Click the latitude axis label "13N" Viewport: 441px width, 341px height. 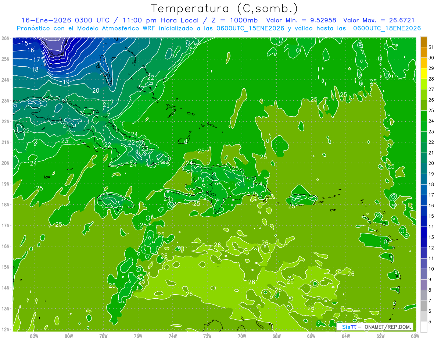5,308
